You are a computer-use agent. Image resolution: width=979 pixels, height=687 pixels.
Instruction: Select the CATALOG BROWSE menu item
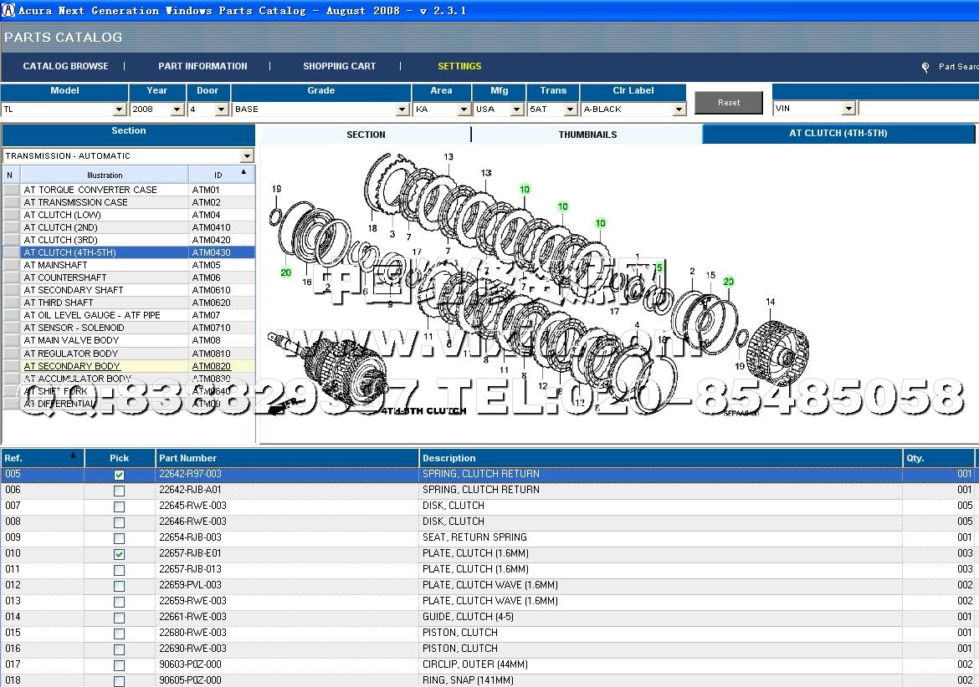pyautogui.click(x=65, y=66)
